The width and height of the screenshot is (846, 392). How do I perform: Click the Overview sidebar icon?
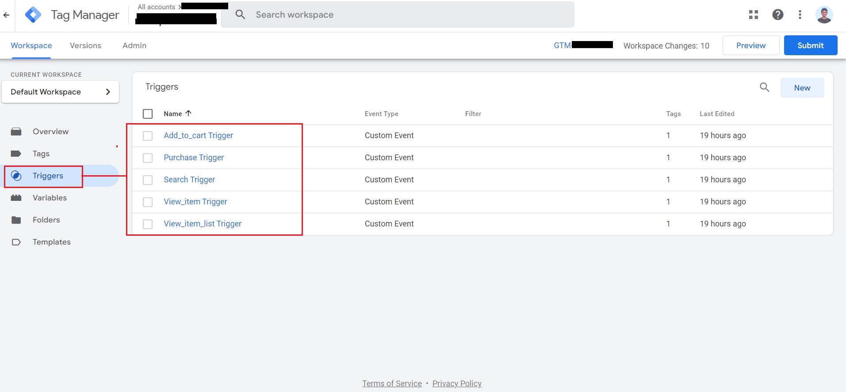16,132
